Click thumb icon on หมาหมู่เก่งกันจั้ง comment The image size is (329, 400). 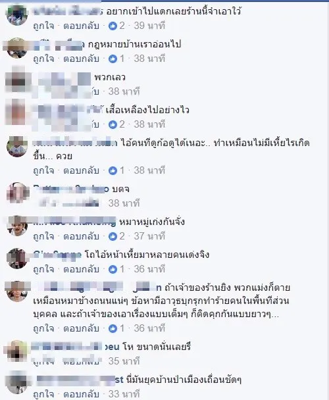pyautogui.click(x=113, y=236)
